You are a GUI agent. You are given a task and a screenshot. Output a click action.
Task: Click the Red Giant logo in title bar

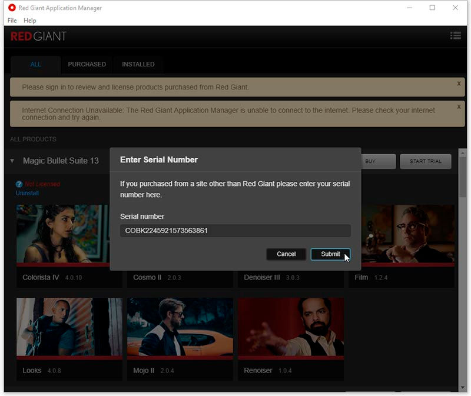12,8
